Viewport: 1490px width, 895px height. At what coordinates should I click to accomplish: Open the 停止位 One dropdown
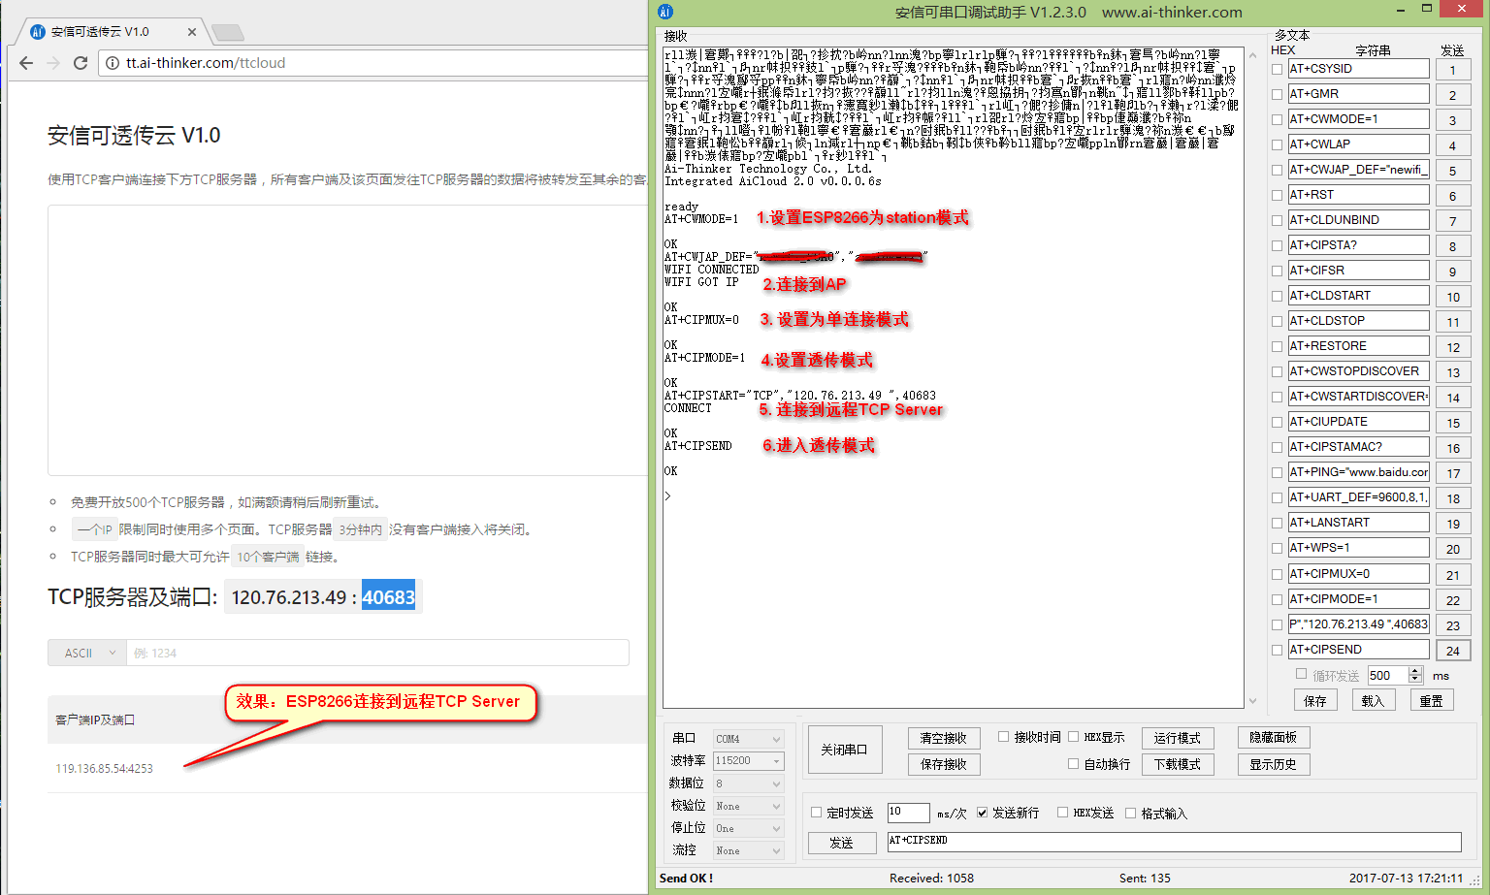click(x=748, y=828)
